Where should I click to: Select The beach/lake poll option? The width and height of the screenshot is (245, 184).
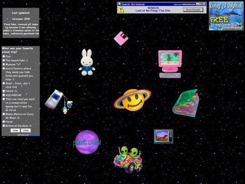point(4,60)
